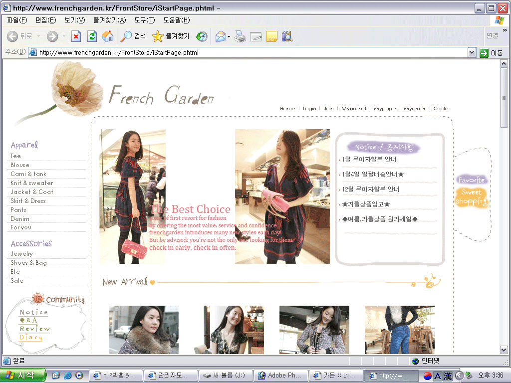Screen dimensions: 511x383
Task: Open the Myorder link
Action: pyautogui.click(x=415, y=108)
